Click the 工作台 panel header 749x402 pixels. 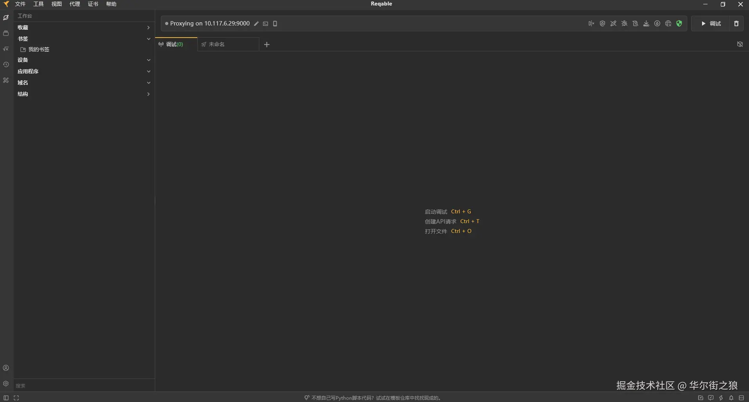point(25,16)
